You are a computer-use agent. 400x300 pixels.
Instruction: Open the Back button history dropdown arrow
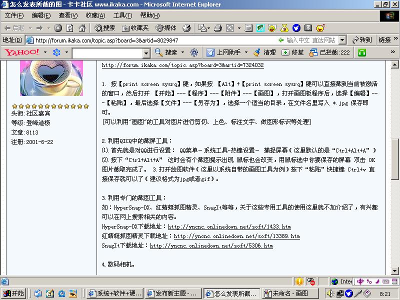pos(30,28)
